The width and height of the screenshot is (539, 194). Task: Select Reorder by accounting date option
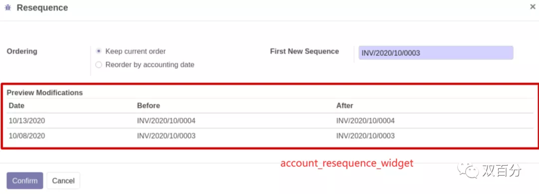coord(99,64)
